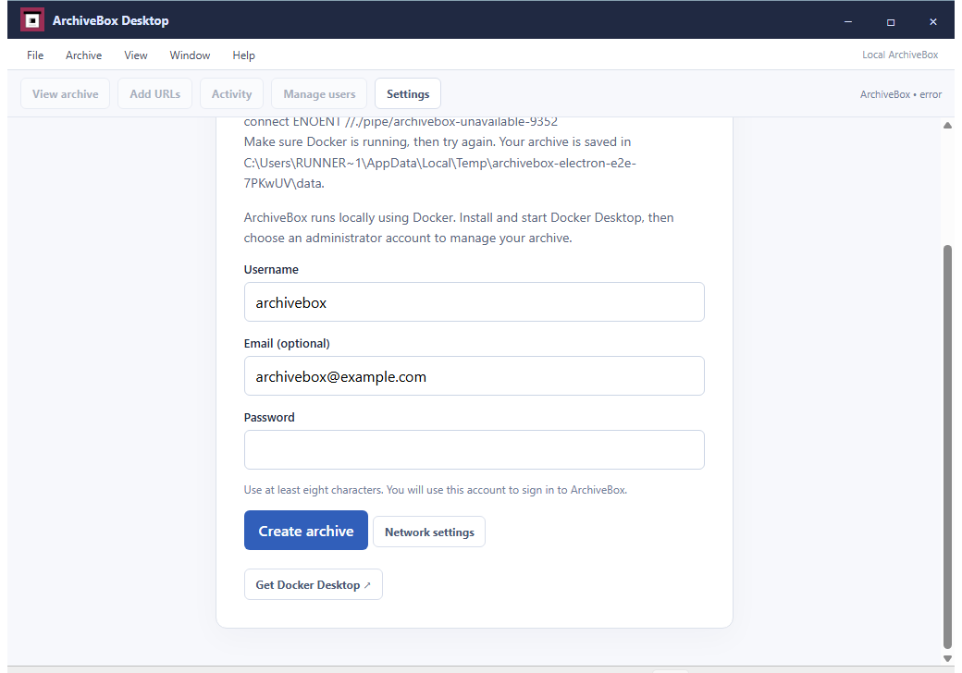Click the 'Make sure Docker is running' message

(440, 163)
